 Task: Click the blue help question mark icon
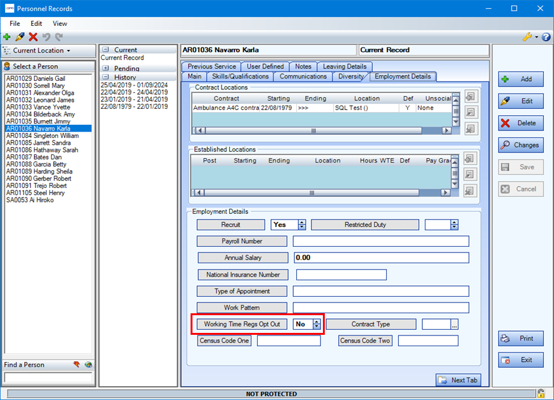pos(546,37)
